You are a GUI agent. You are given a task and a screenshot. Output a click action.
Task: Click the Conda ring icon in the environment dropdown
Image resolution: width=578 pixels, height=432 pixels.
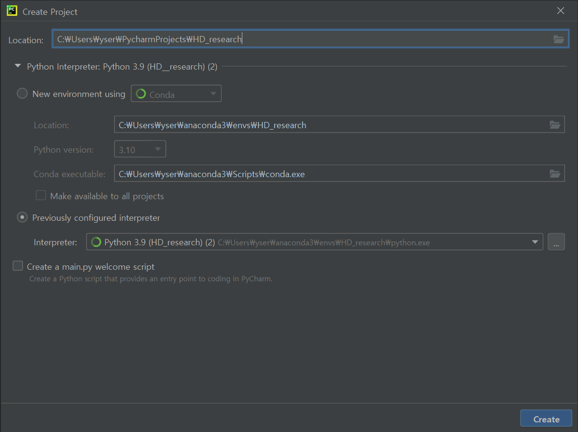coord(141,94)
